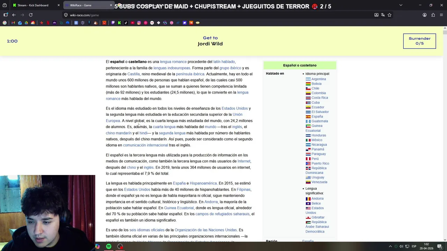Reload the wiki-race page
Screen dimensions: 447x251
point(31,15)
